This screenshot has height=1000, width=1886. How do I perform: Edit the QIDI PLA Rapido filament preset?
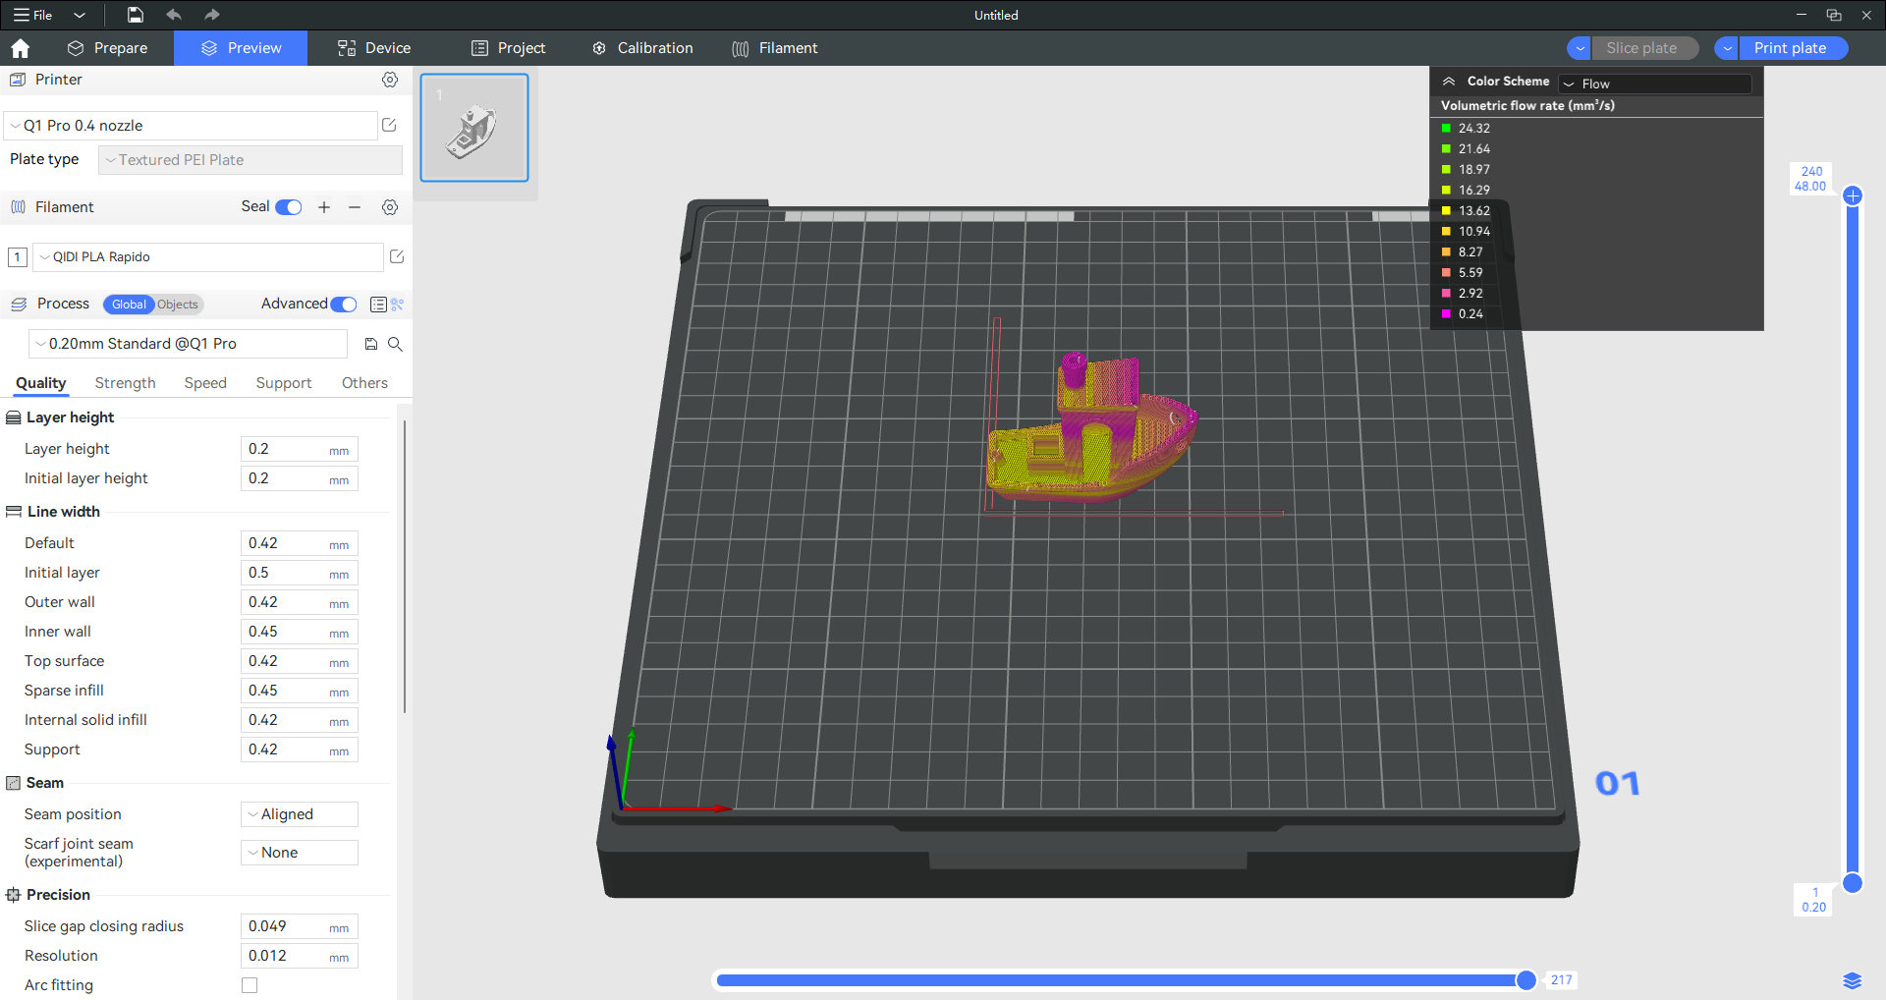[397, 256]
